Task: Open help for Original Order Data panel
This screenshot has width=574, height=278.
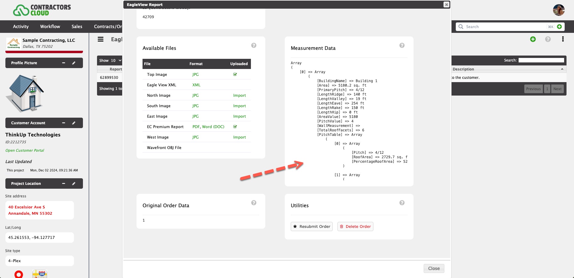Action: (x=254, y=203)
